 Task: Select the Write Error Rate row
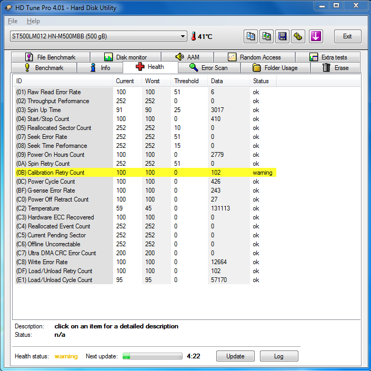point(146,262)
